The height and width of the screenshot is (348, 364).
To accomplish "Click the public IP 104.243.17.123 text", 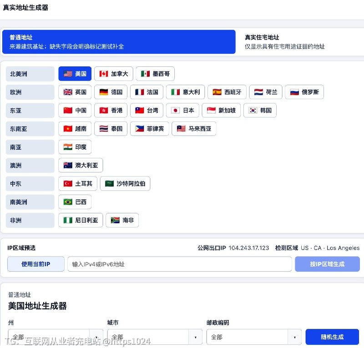I will 248,248.
